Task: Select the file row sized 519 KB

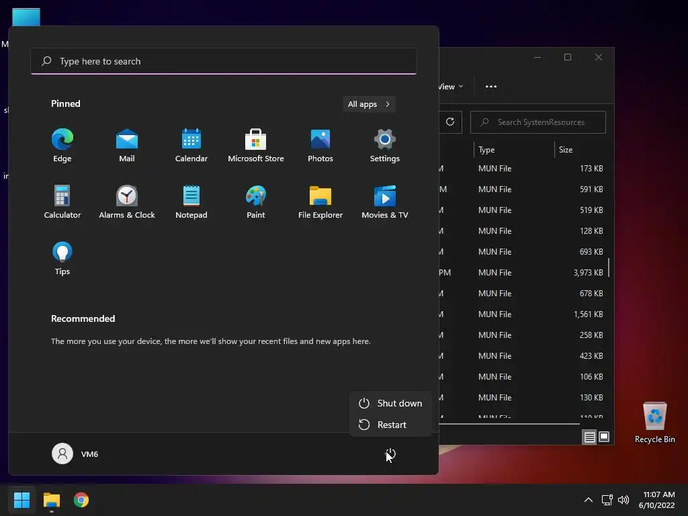Action: [523, 210]
